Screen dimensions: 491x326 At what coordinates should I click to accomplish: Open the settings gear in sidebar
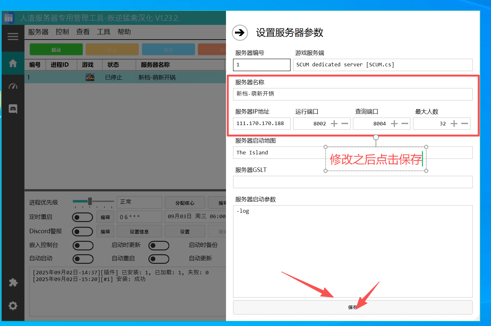coord(13,306)
